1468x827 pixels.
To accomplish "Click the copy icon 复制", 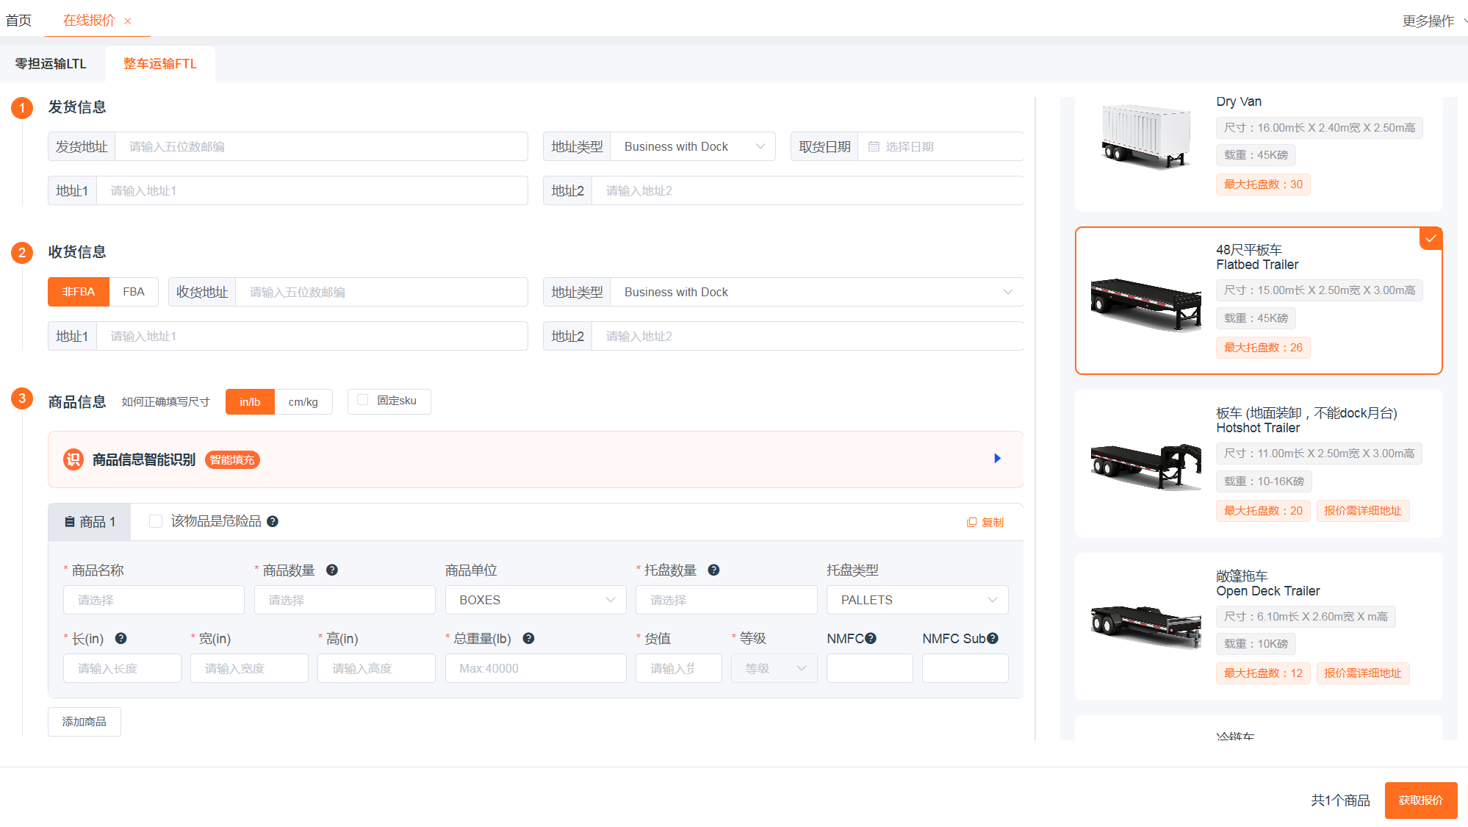I will pos(971,522).
